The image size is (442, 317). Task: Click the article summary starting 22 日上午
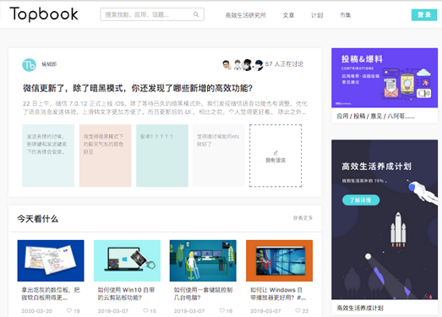coord(165,107)
